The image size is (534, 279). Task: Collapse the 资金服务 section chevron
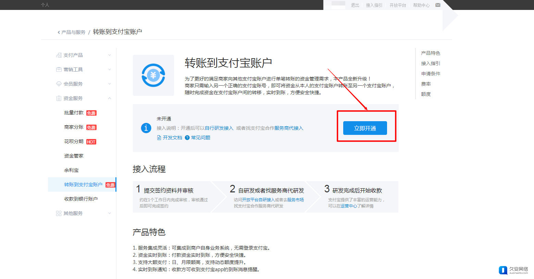click(110, 98)
